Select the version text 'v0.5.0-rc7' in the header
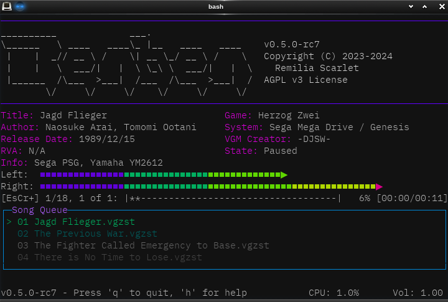The height and width of the screenshot is (302, 448). click(292, 44)
